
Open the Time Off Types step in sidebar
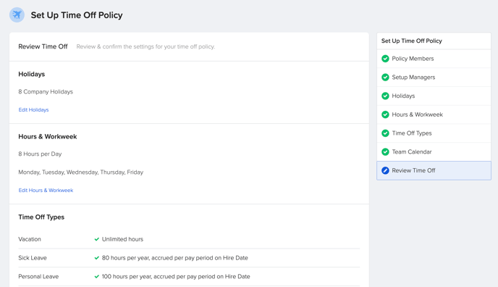pyautogui.click(x=434, y=133)
